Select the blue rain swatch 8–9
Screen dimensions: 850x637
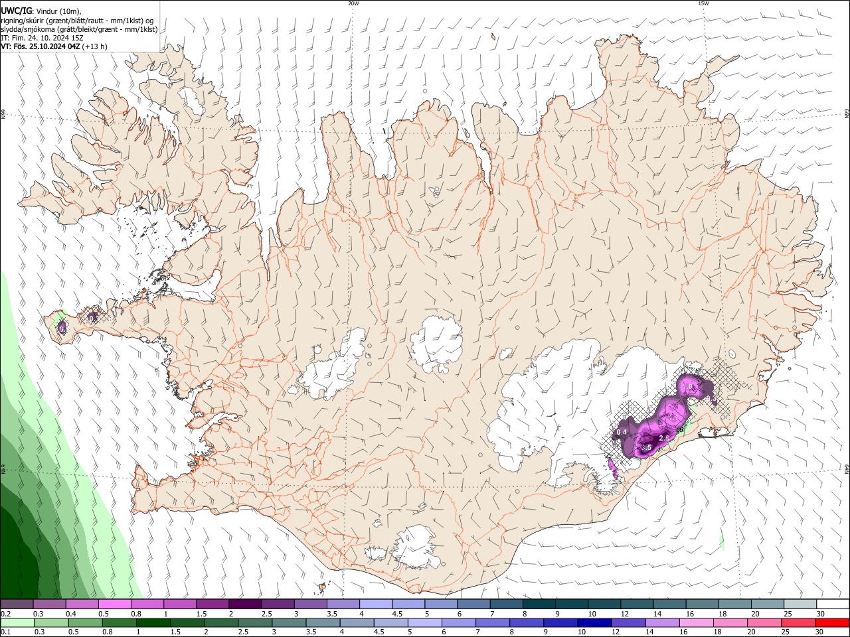click(527, 623)
